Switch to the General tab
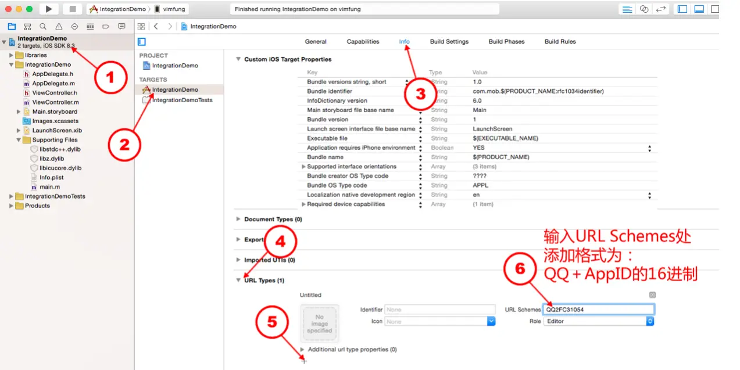Image resolution: width=740 pixels, height=370 pixels. (316, 42)
